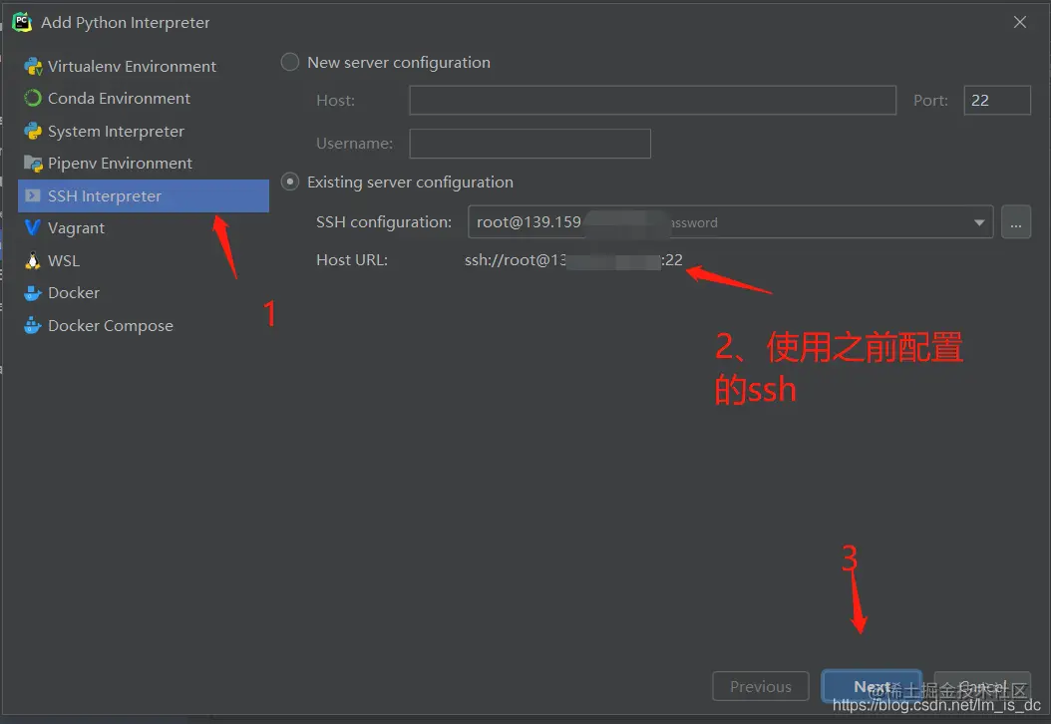Click the 'Host URL:' label

352,260
